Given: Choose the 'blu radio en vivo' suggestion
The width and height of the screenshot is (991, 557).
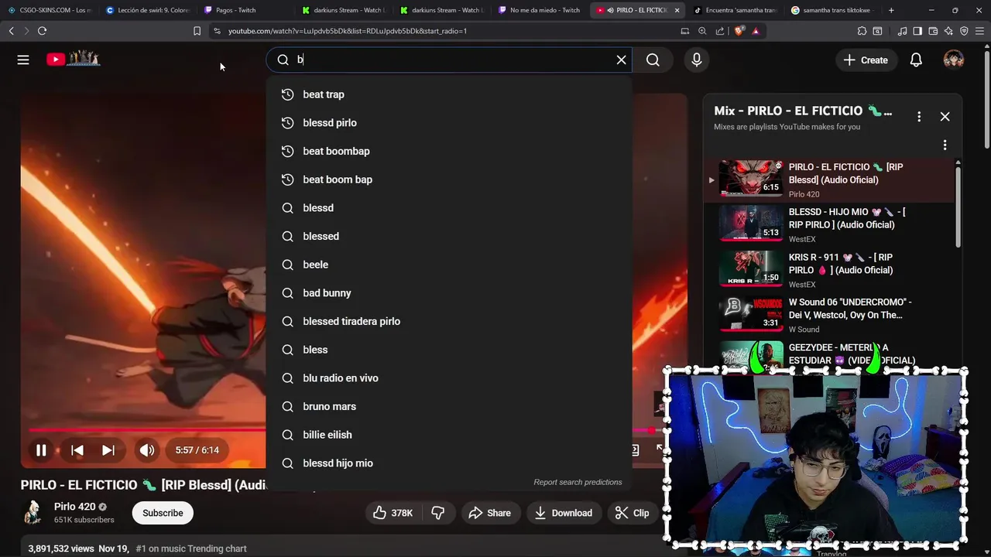Looking at the screenshot, I should point(449,378).
